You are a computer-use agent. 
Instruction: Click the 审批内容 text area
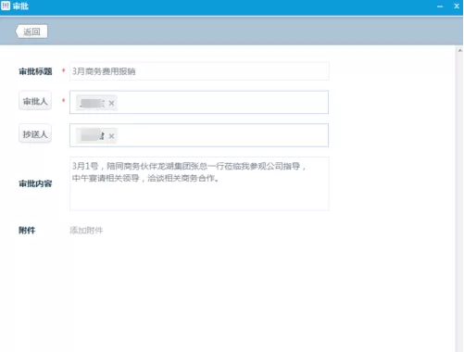pos(199,183)
